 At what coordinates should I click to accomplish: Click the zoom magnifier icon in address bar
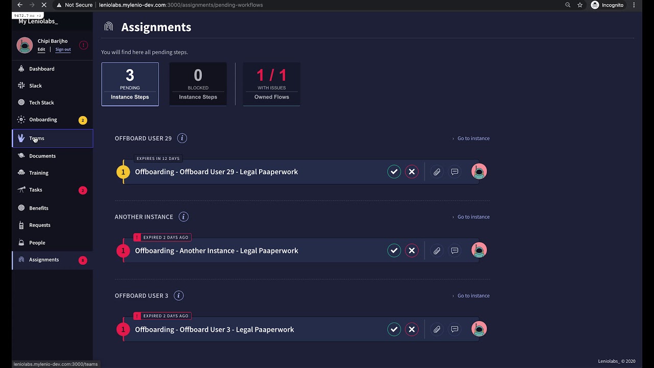568,5
